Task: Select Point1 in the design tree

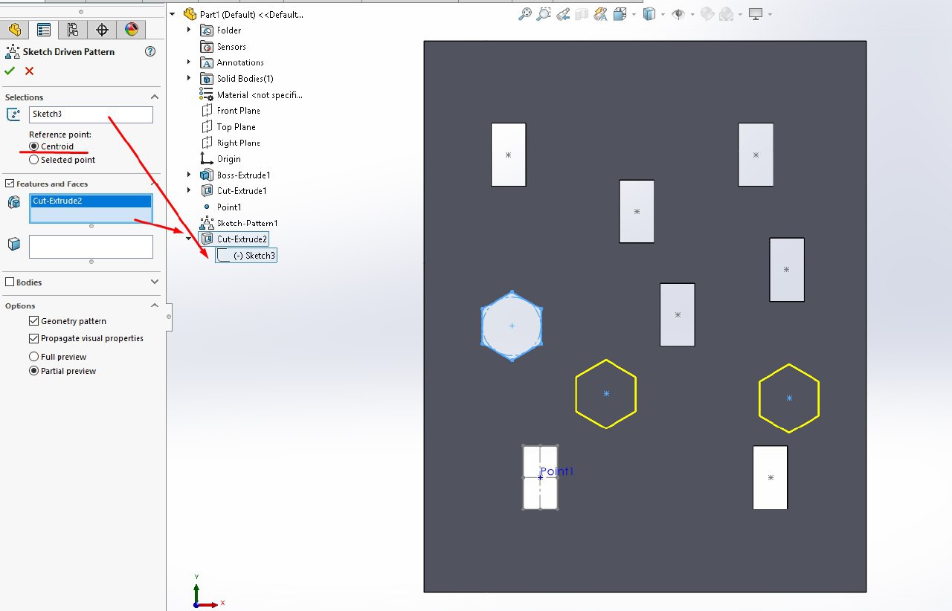Action: (x=229, y=207)
